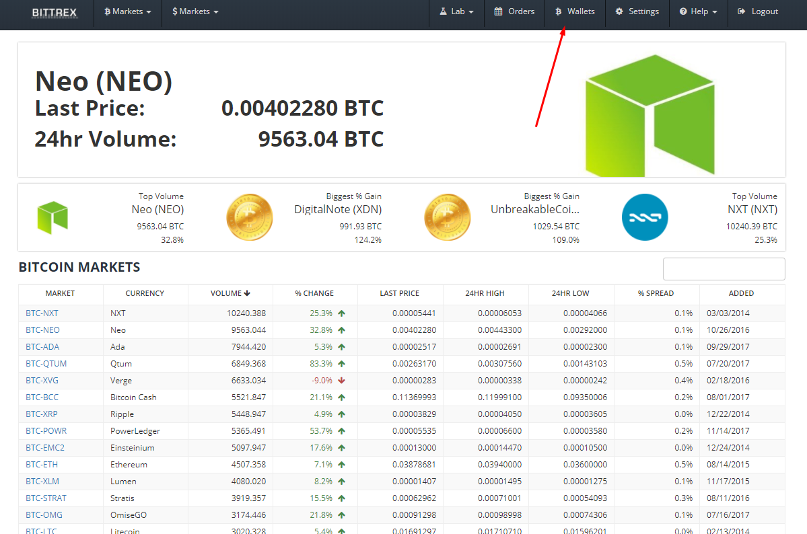
Task: Click the up arrow in Ada row
Action: point(341,347)
